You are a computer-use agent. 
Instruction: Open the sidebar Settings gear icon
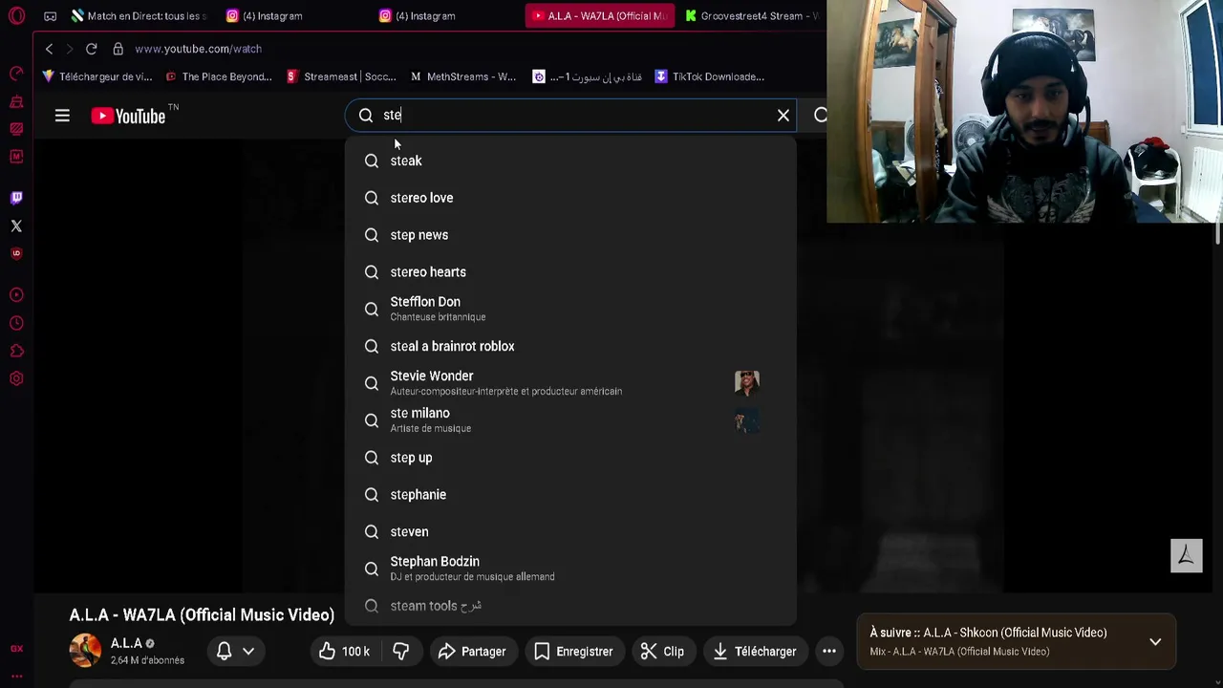pos(16,378)
